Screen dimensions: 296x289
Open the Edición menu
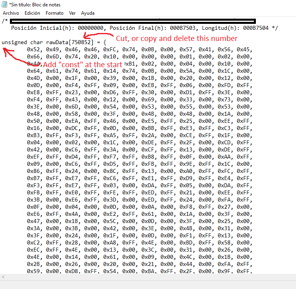(x=32, y=13)
